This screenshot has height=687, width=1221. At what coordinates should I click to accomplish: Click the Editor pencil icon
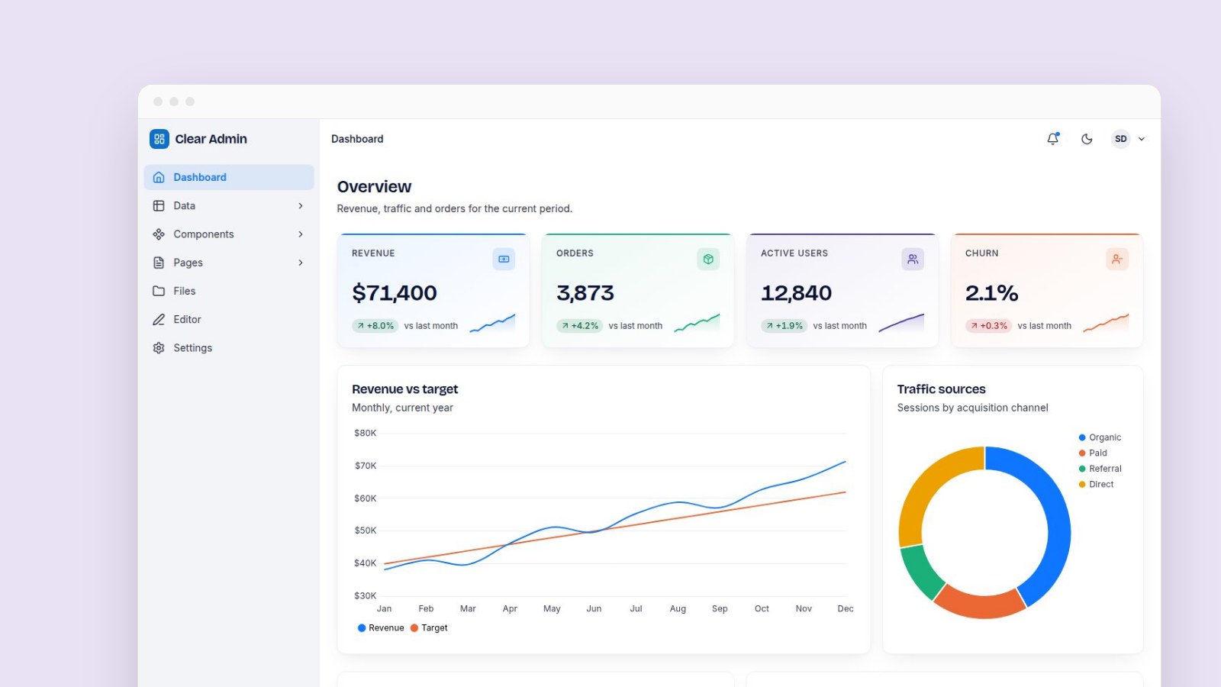pyautogui.click(x=159, y=319)
